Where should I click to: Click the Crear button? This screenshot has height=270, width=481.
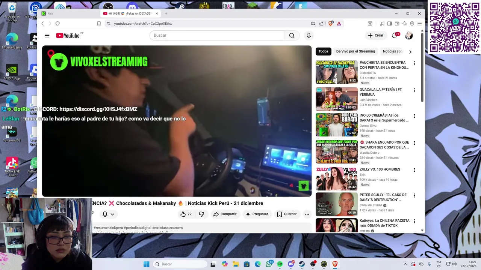(375, 35)
